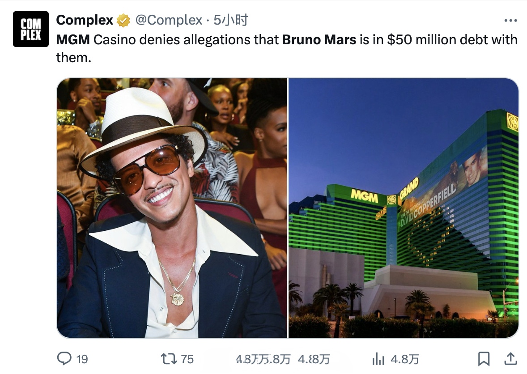Click the Complex display name
The image size is (527, 374).
(85, 20)
